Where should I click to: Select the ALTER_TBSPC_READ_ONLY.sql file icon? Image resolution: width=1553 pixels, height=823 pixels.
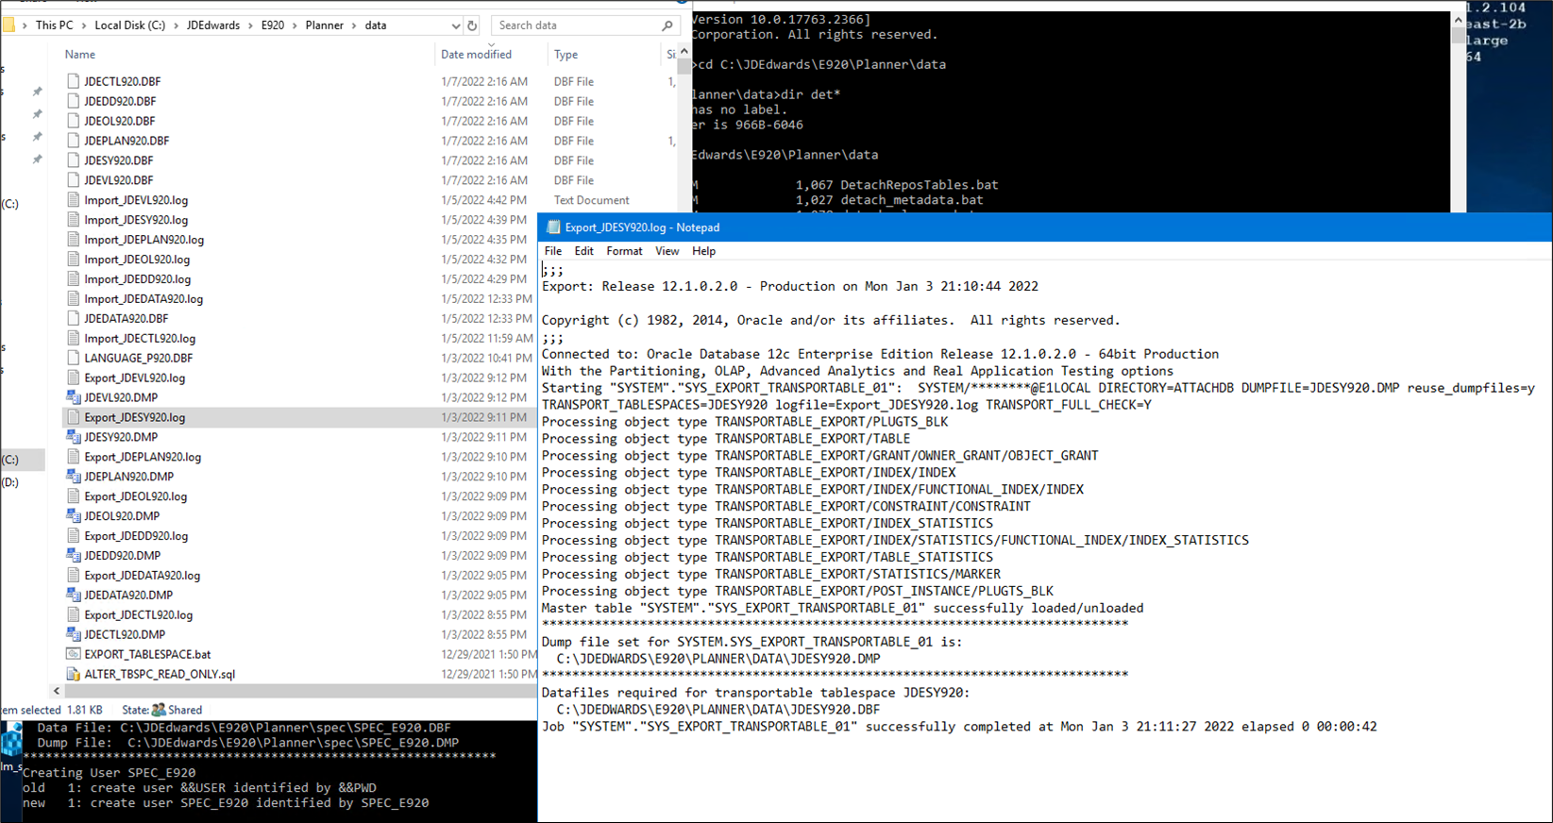click(x=74, y=674)
